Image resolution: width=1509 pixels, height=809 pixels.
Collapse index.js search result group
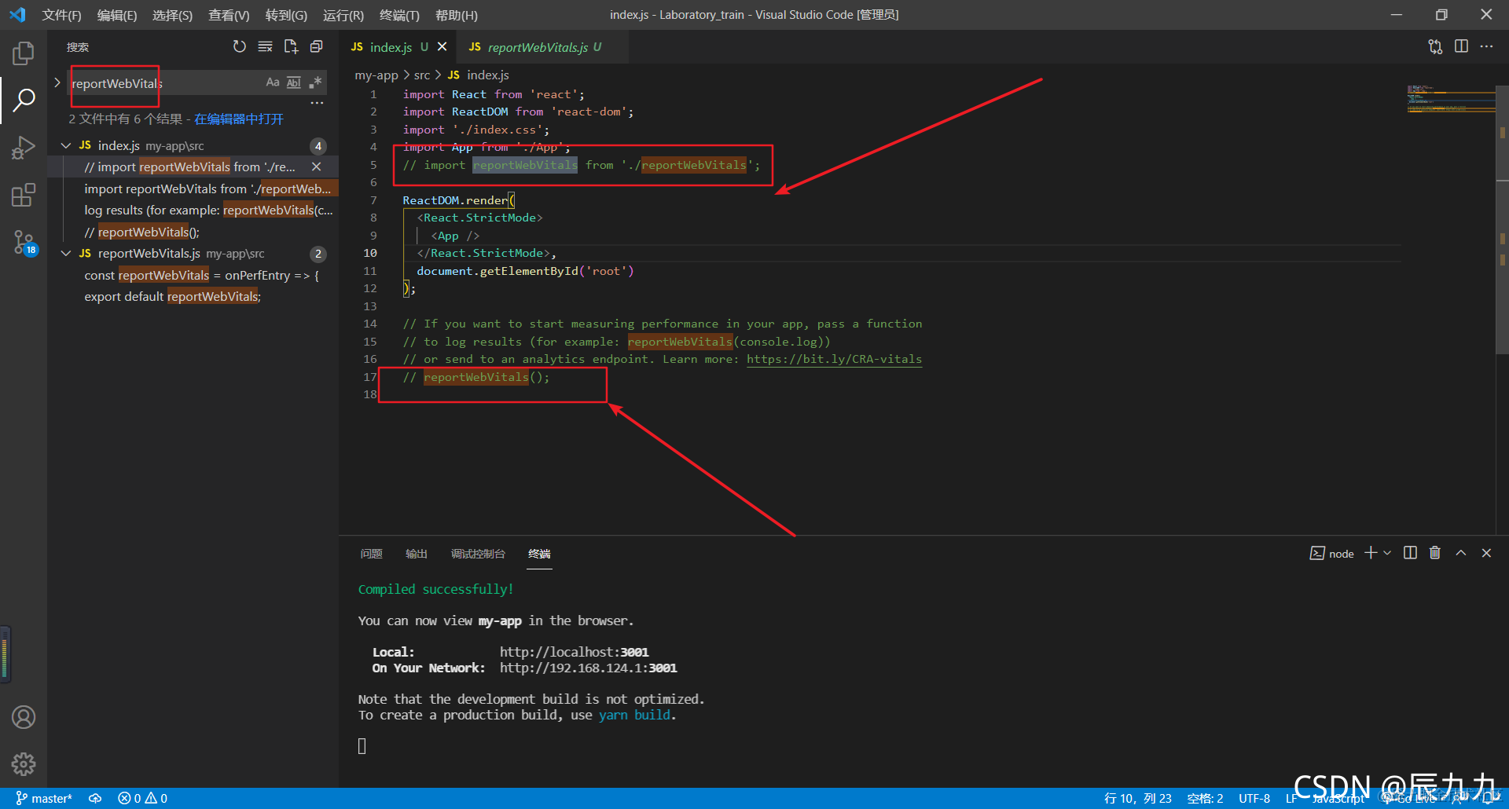point(66,145)
